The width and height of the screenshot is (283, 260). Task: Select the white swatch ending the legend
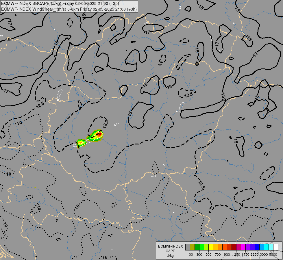click(x=275, y=247)
